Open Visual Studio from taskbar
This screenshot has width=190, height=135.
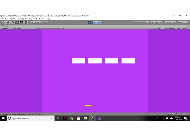tap(99, 118)
